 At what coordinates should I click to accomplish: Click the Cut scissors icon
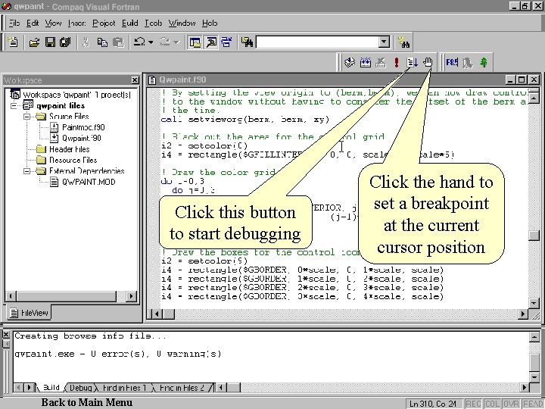86,42
